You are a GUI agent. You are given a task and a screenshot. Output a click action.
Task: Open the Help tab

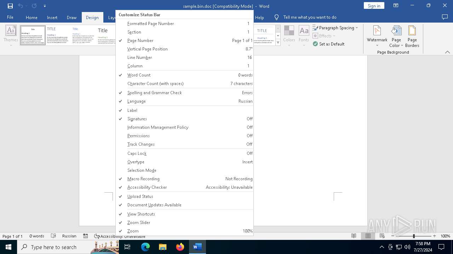[x=259, y=18]
